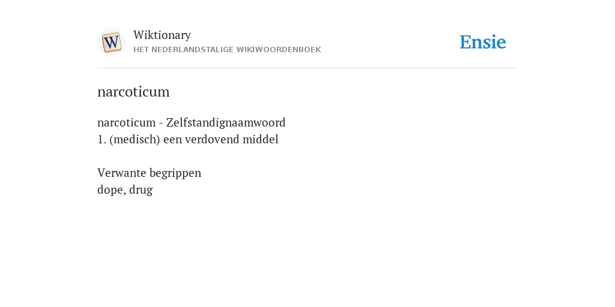Image resolution: width=615 pixels, height=307 pixels.
Task: Click the Wiktionary W tile logo
Action: pyautogui.click(x=111, y=43)
